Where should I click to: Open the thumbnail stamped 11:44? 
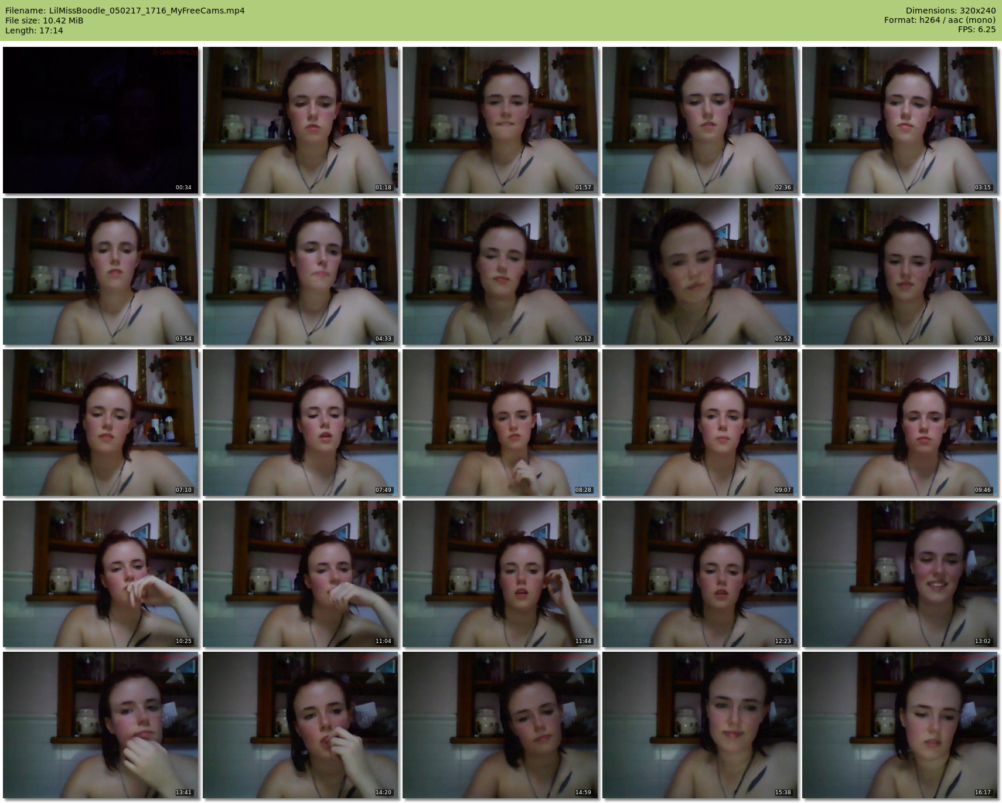tap(500, 574)
